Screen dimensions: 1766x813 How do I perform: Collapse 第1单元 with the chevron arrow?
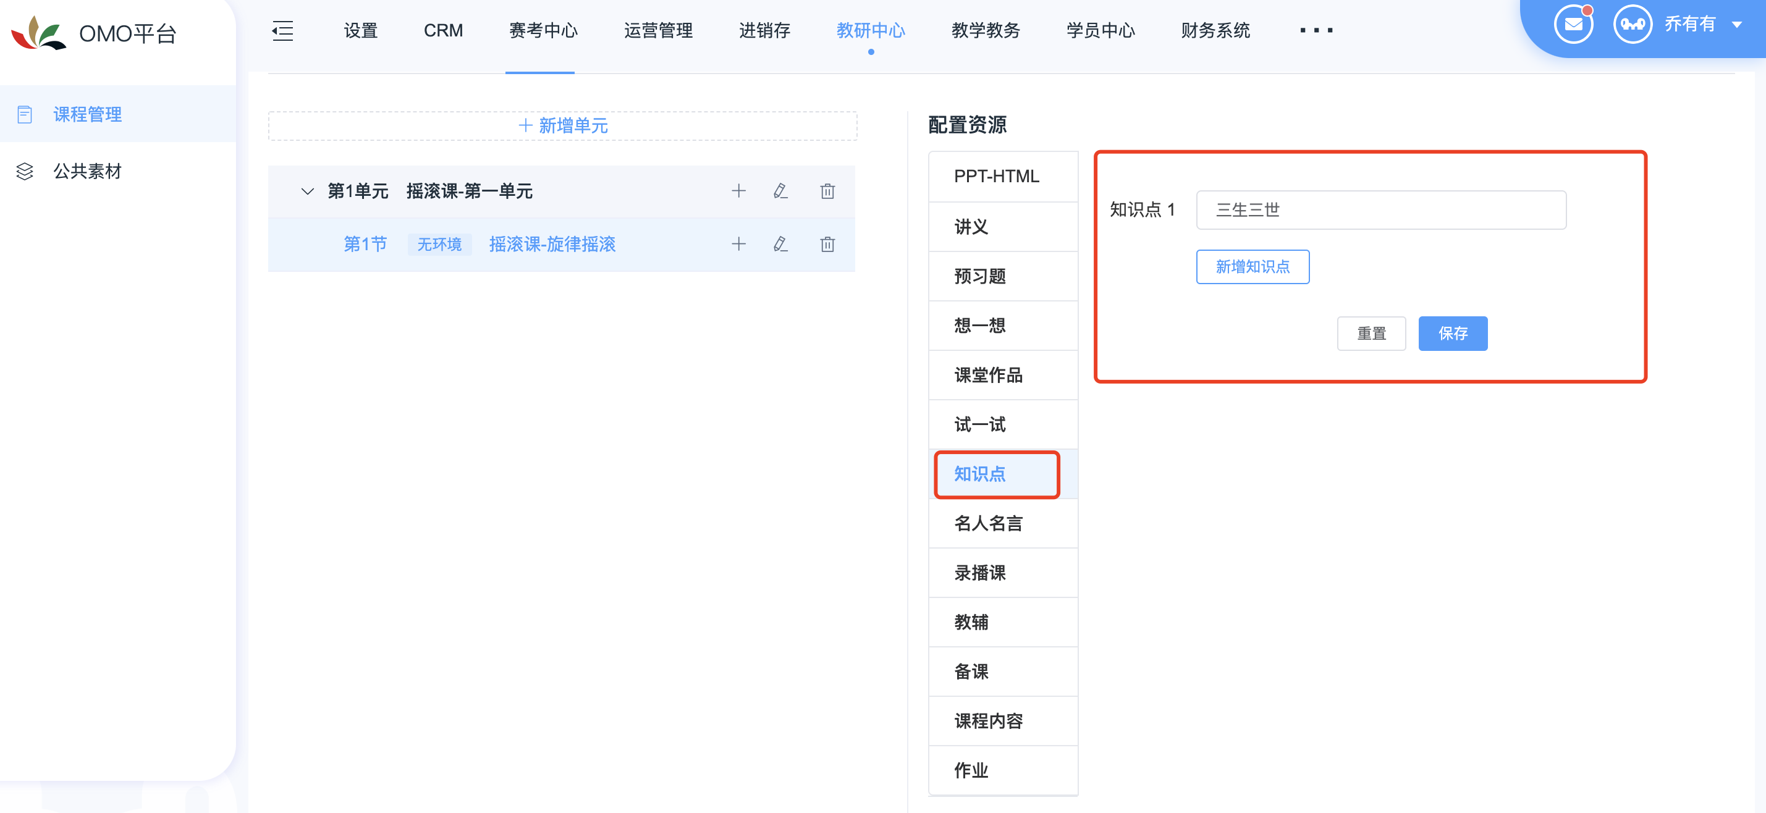tap(307, 192)
